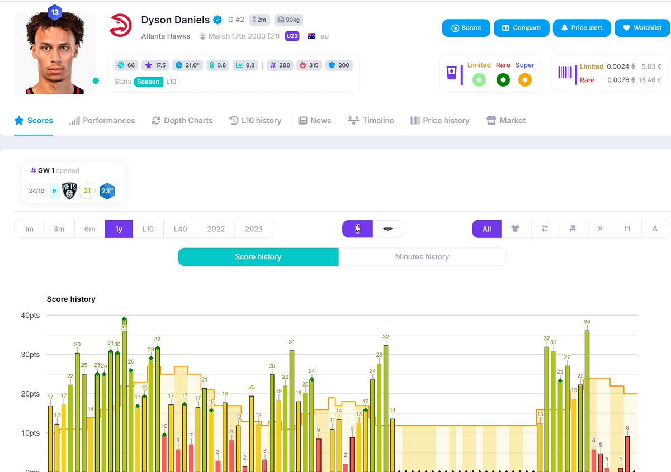671x472 pixels.
Task: Click the hashtag rank stat 288
Action: pos(280,65)
